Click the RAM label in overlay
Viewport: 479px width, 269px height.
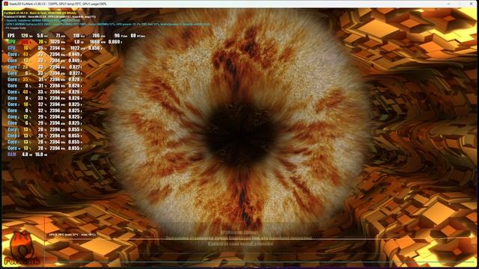12,155
